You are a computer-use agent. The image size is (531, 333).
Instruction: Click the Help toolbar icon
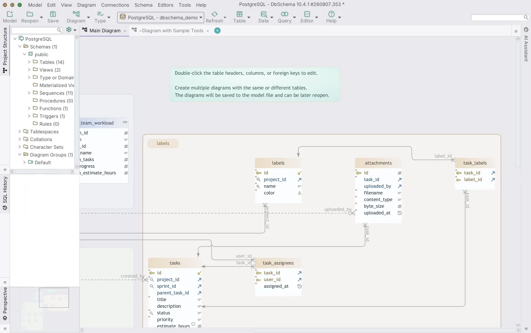331,14
